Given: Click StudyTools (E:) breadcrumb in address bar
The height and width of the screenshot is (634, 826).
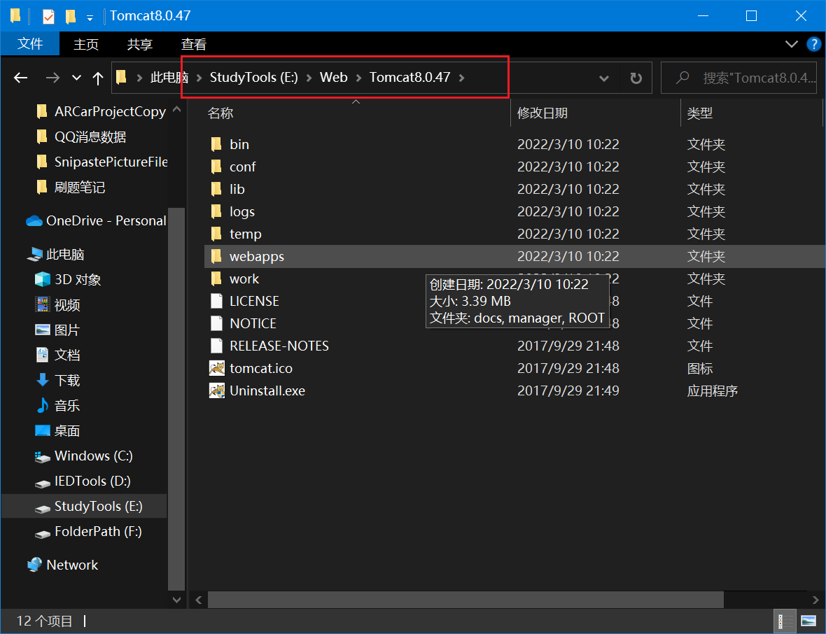Looking at the screenshot, I should click(254, 78).
